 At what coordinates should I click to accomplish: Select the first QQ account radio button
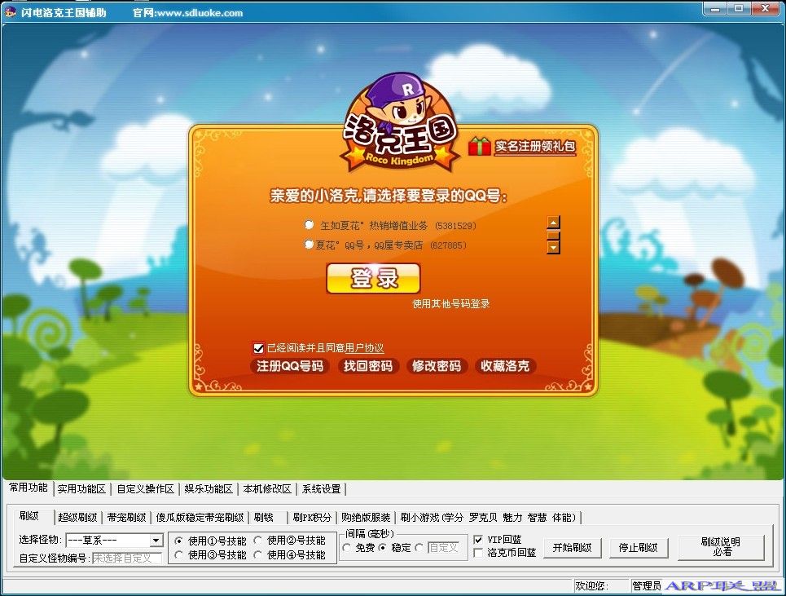(310, 225)
